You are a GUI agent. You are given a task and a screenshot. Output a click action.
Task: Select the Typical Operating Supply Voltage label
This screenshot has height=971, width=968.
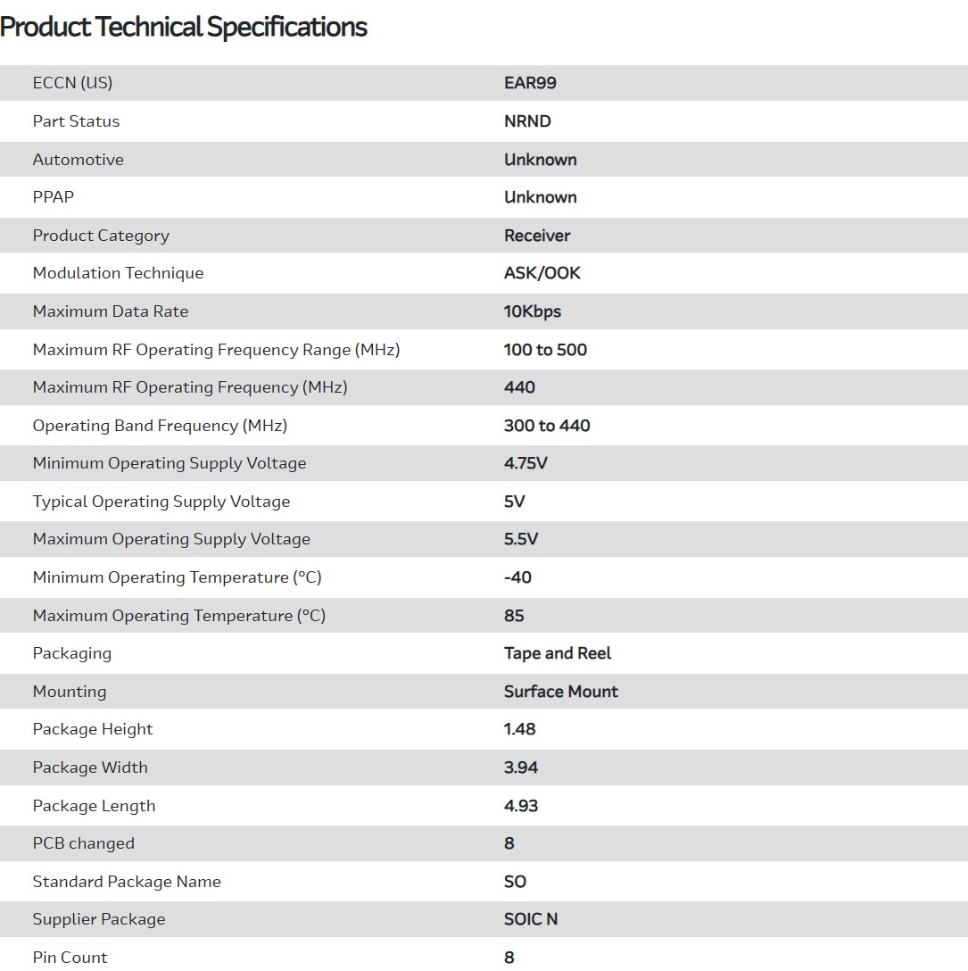(x=161, y=502)
